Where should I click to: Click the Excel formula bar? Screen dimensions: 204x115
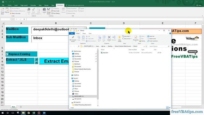click(114, 19)
